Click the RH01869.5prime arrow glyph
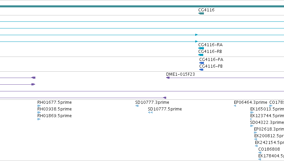The width and height of the screenshot is (284, 161). point(39,119)
